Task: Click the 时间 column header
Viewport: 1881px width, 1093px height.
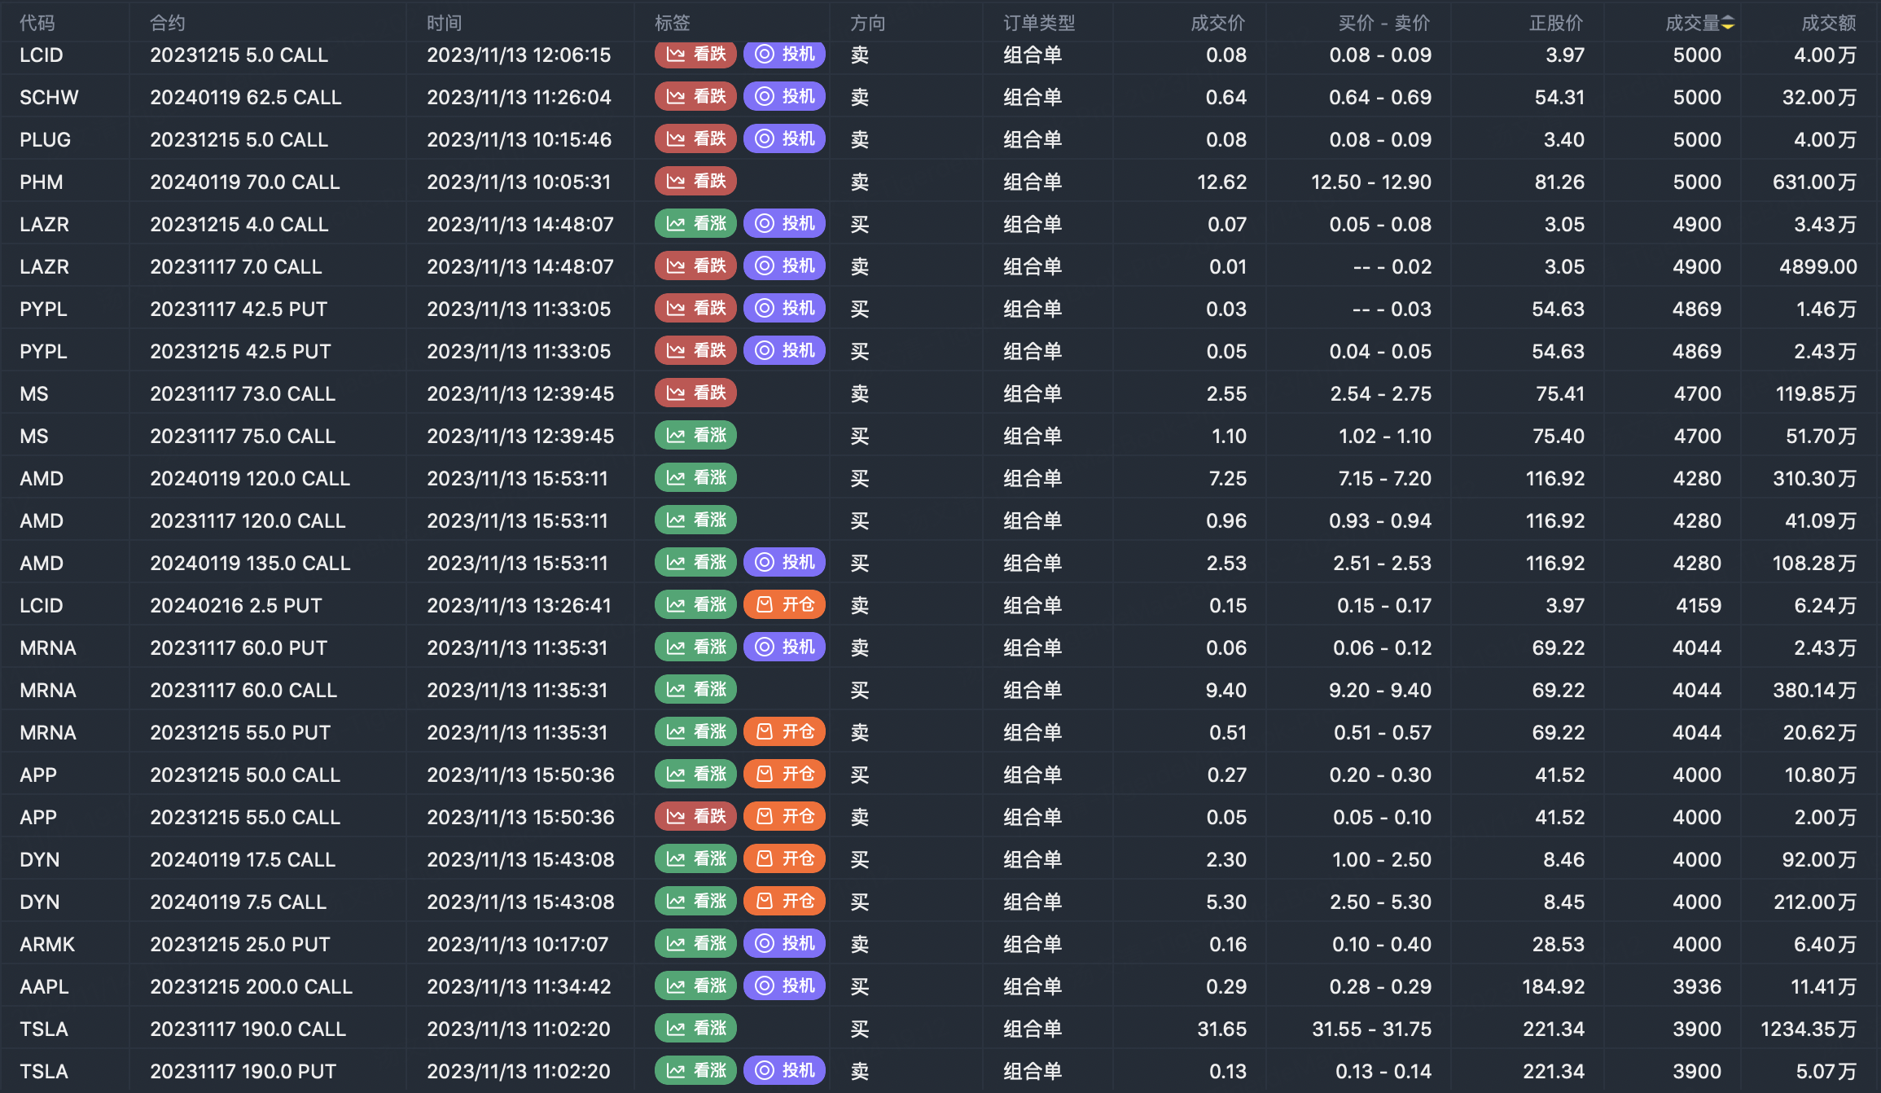Action: point(445,24)
